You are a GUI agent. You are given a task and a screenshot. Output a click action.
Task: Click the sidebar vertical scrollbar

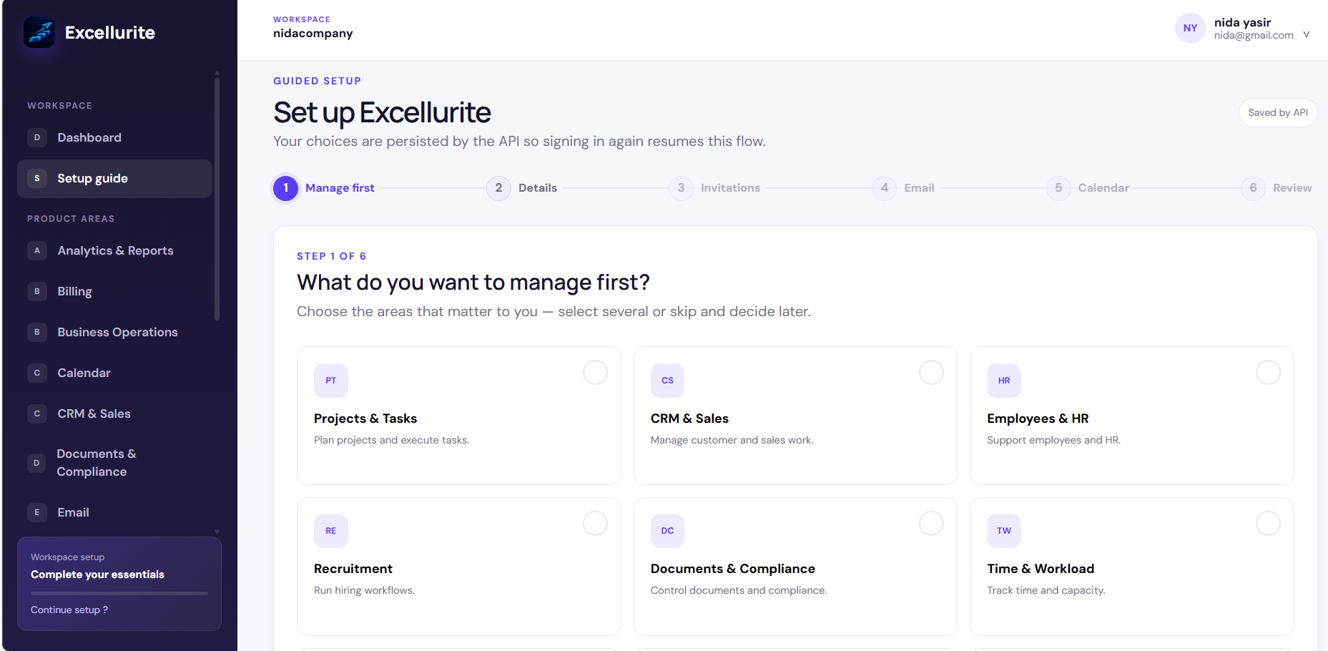(x=217, y=199)
